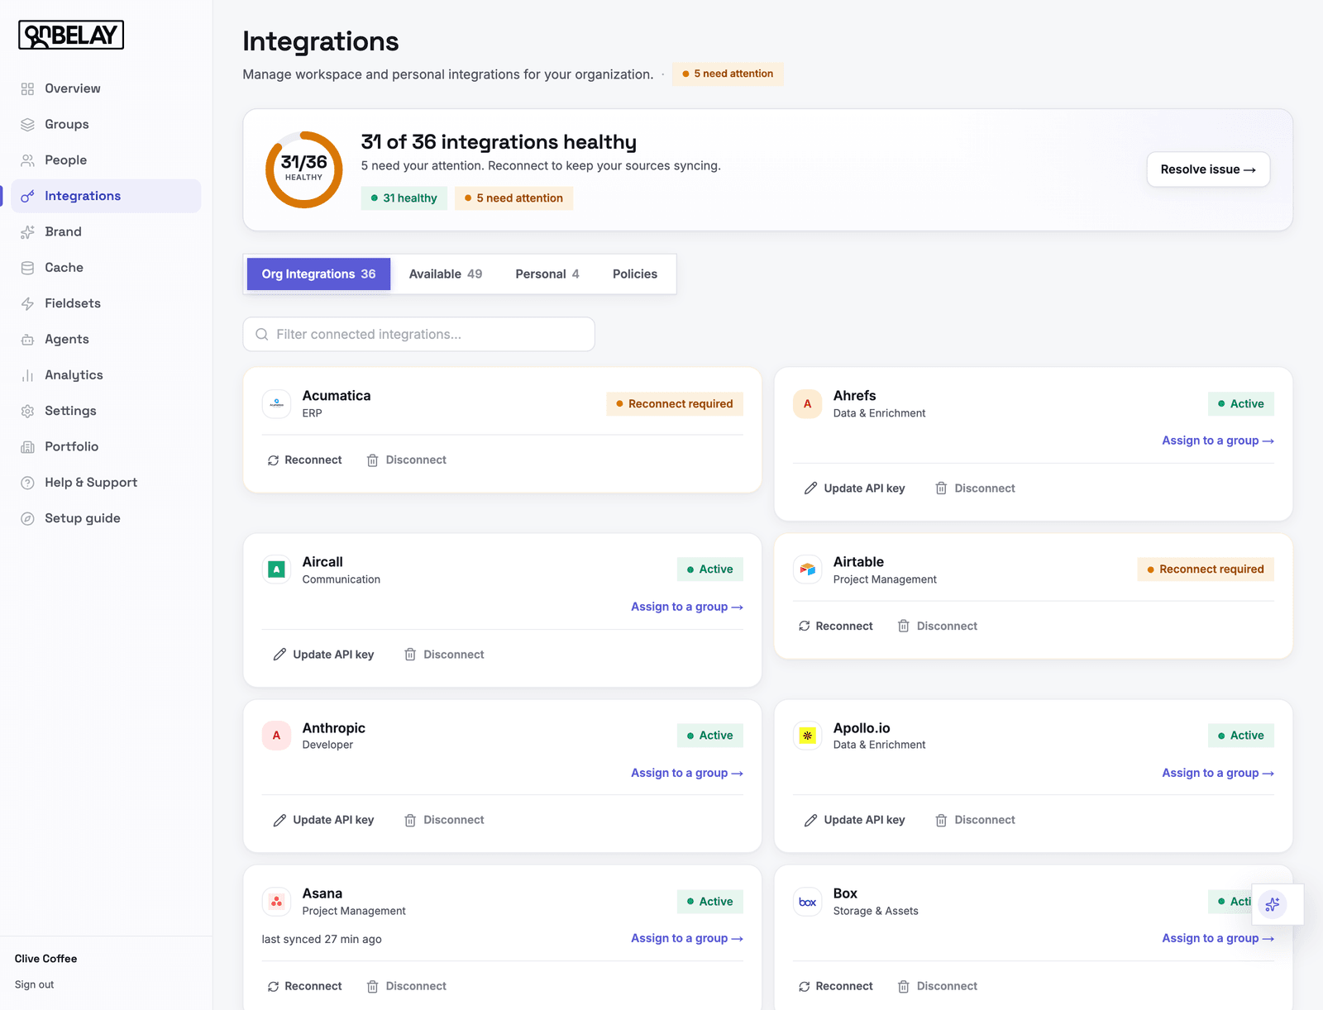1323x1010 pixels.
Task: Click the 5 need attention pill beside page subtitle
Action: [x=728, y=74]
